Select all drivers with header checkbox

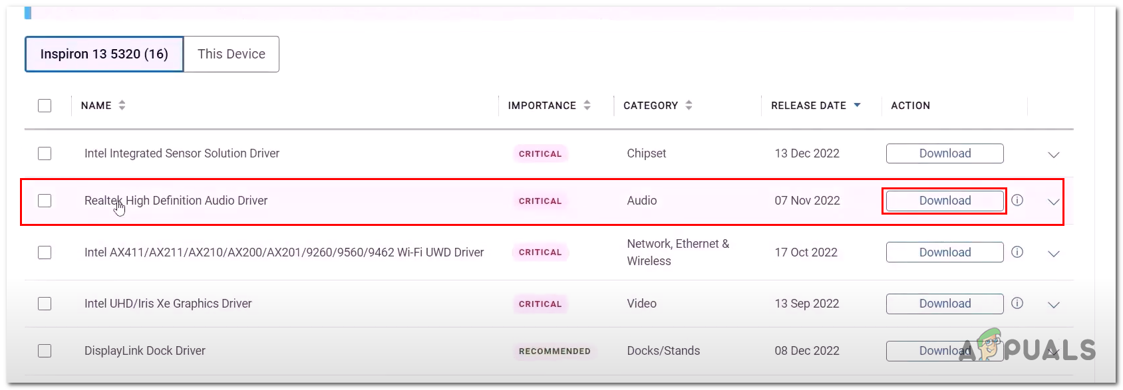point(45,106)
